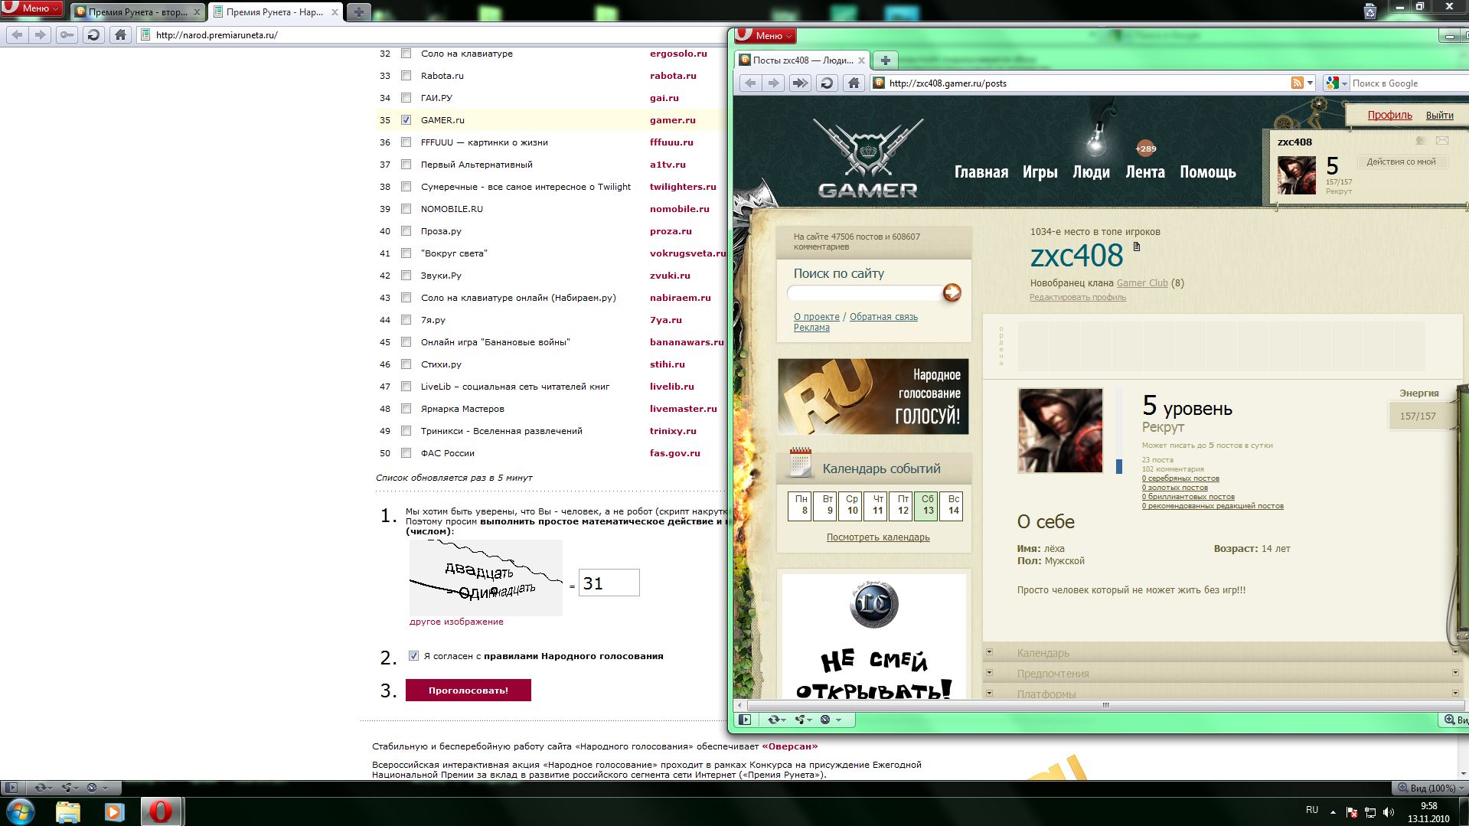The width and height of the screenshot is (1469, 826).
Task: Open the messages envelope icon near zxc408
Action: [1442, 141]
